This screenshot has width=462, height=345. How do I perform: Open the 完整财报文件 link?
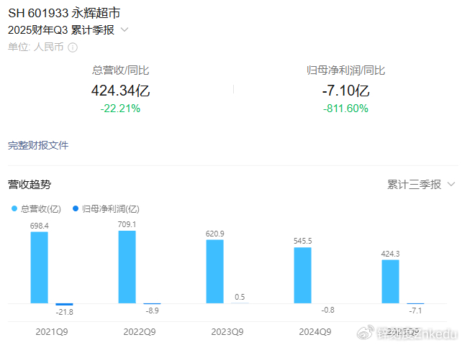(x=38, y=145)
